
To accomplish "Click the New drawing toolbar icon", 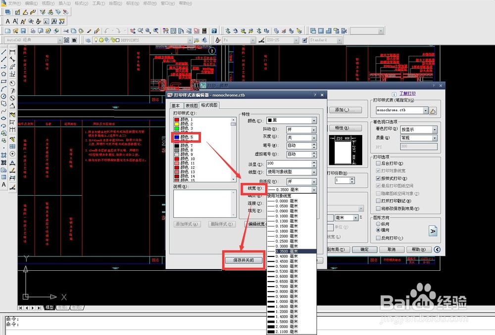I will tap(7, 31).
